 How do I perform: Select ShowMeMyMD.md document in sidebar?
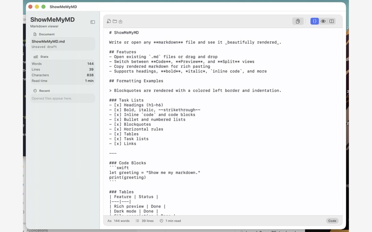(63, 44)
